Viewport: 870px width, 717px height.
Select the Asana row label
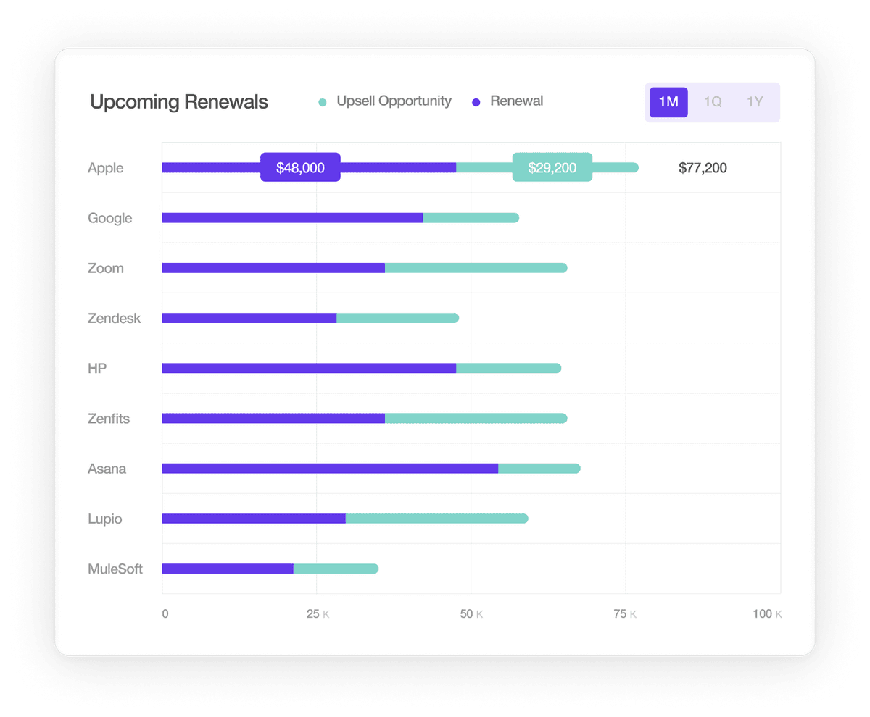click(x=107, y=469)
